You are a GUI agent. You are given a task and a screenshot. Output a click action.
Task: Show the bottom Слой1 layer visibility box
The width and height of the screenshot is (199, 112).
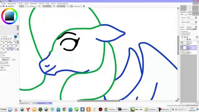tap(182, 51)
